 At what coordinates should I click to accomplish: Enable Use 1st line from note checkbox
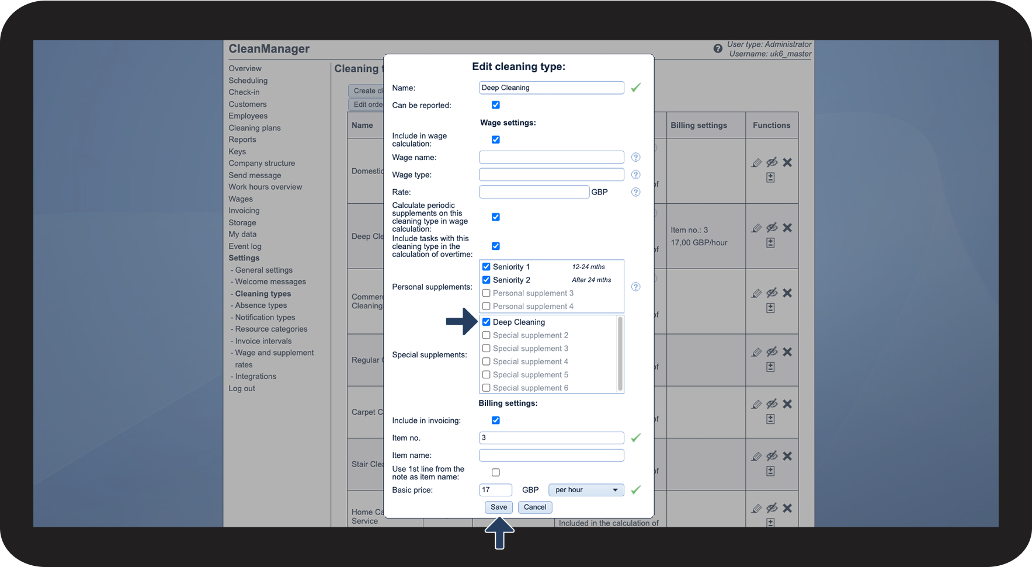tap(496, 472)
